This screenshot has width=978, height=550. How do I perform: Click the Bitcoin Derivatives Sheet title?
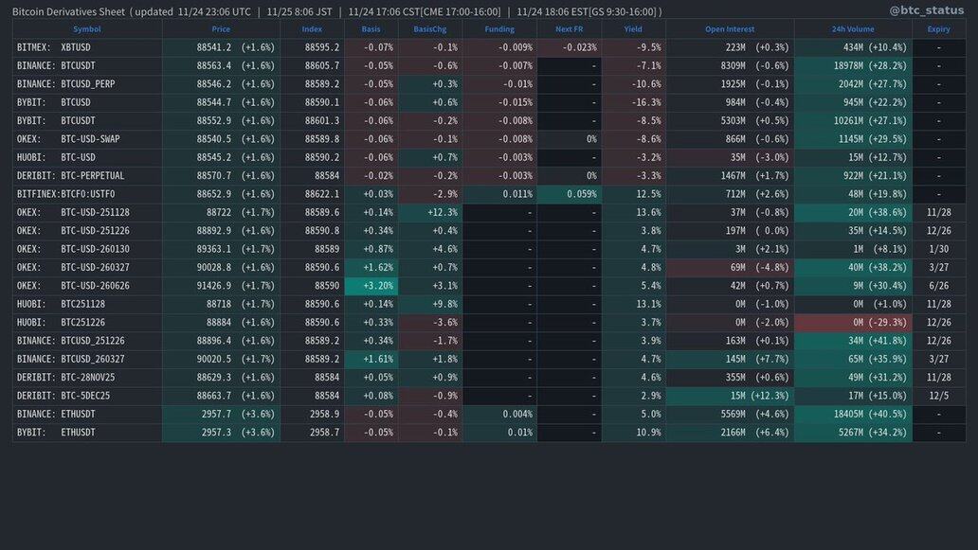(68, 11)
